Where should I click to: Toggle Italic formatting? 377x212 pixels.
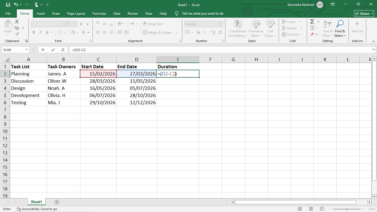point(40,32)
